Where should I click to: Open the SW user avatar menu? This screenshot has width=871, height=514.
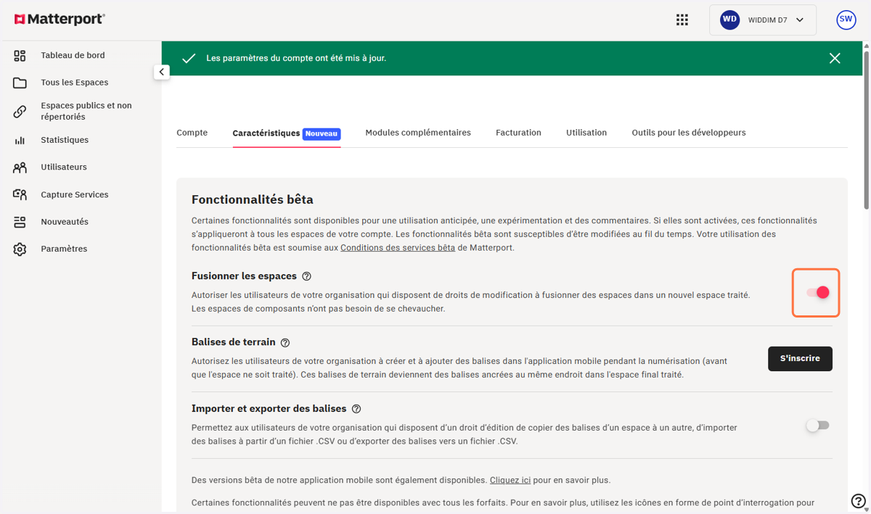coord(846,20)
